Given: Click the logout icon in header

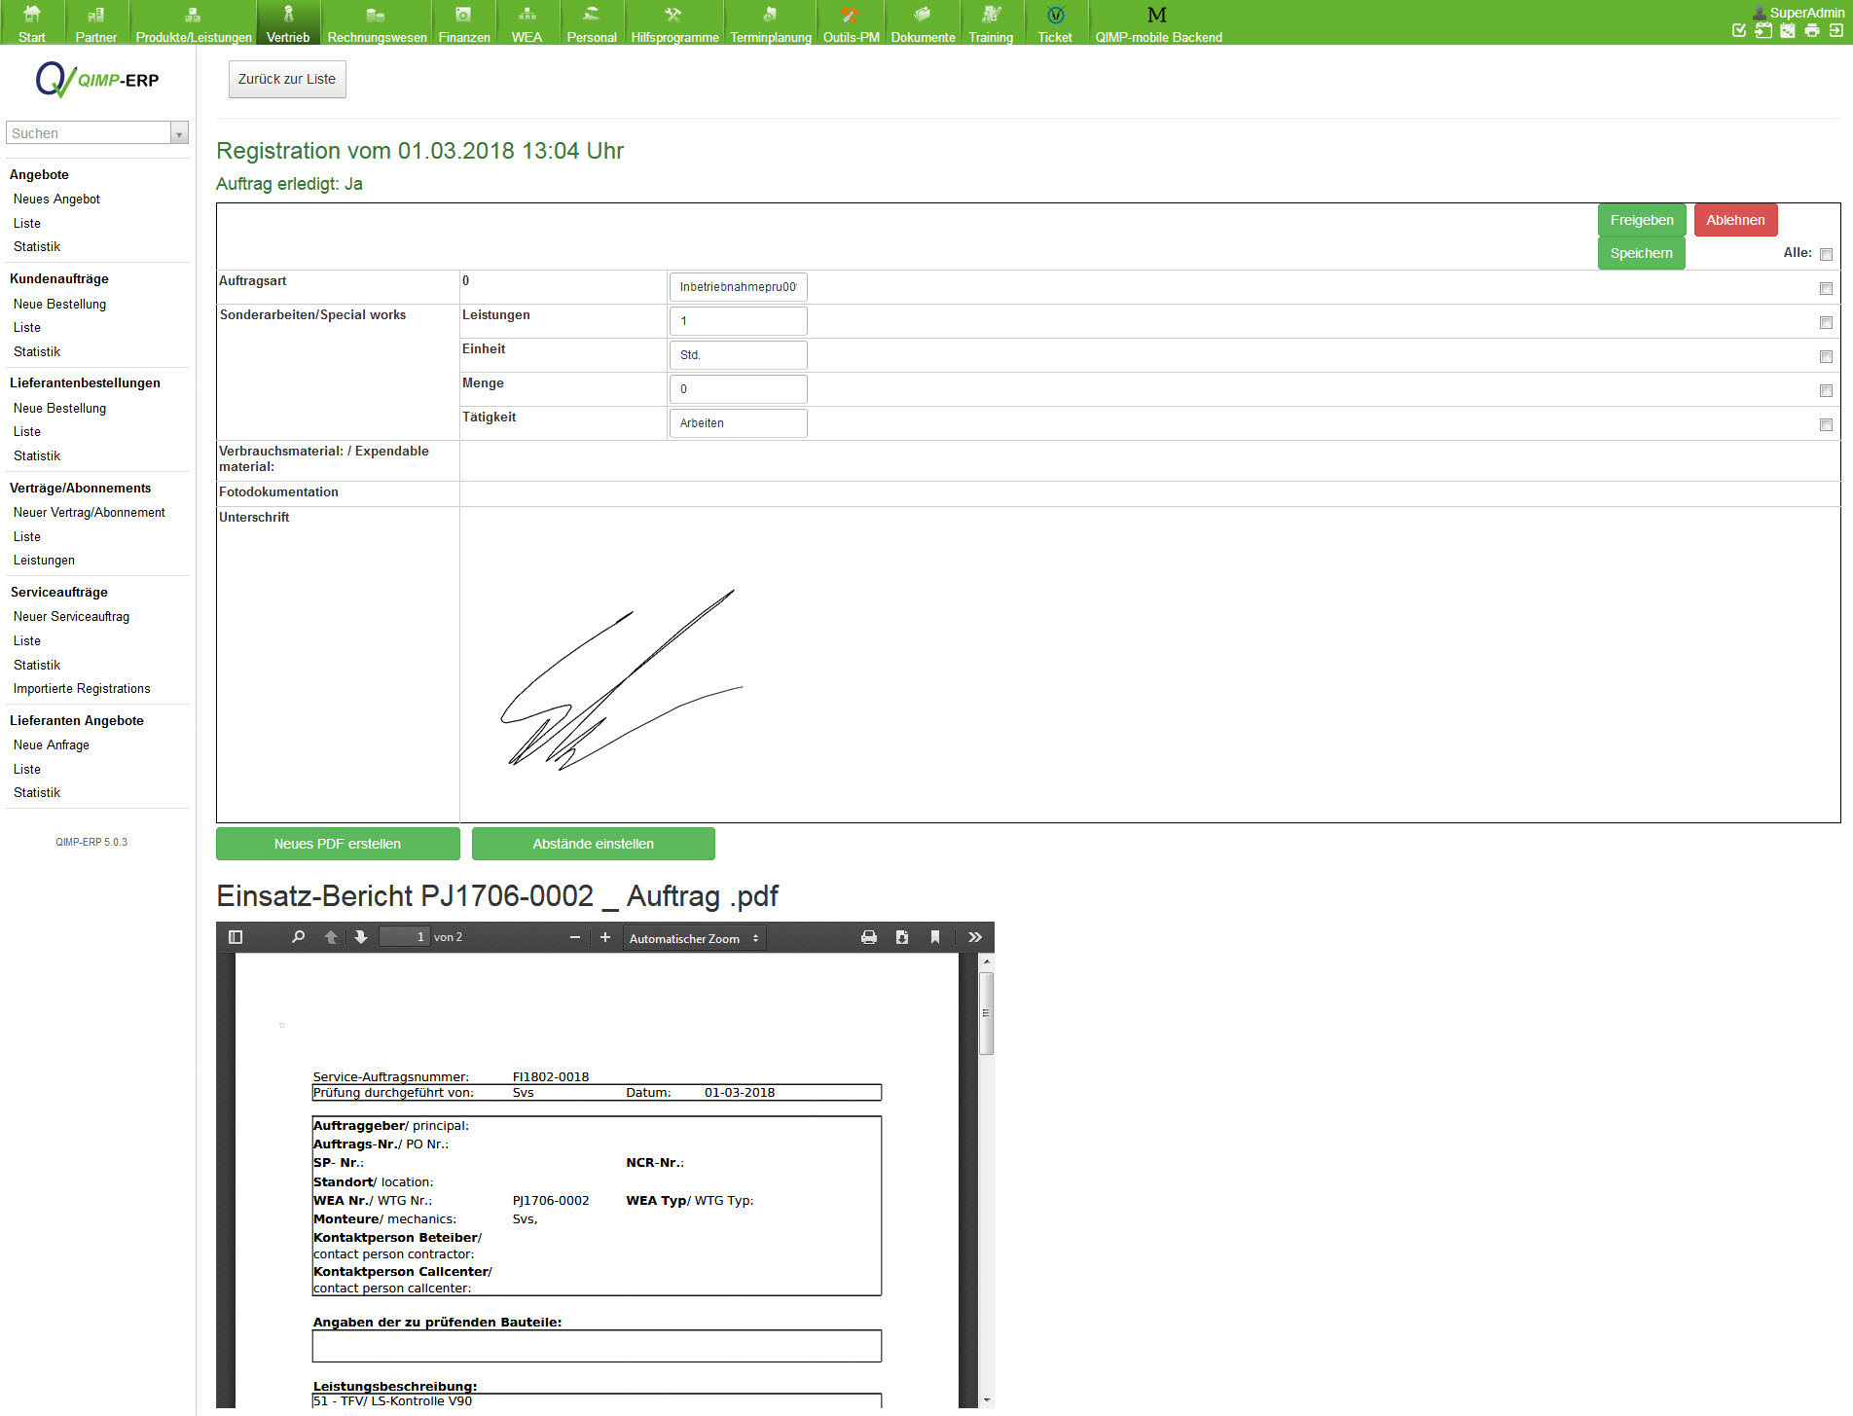Looking at the screenshot, I should click(x=1835, y=31).
